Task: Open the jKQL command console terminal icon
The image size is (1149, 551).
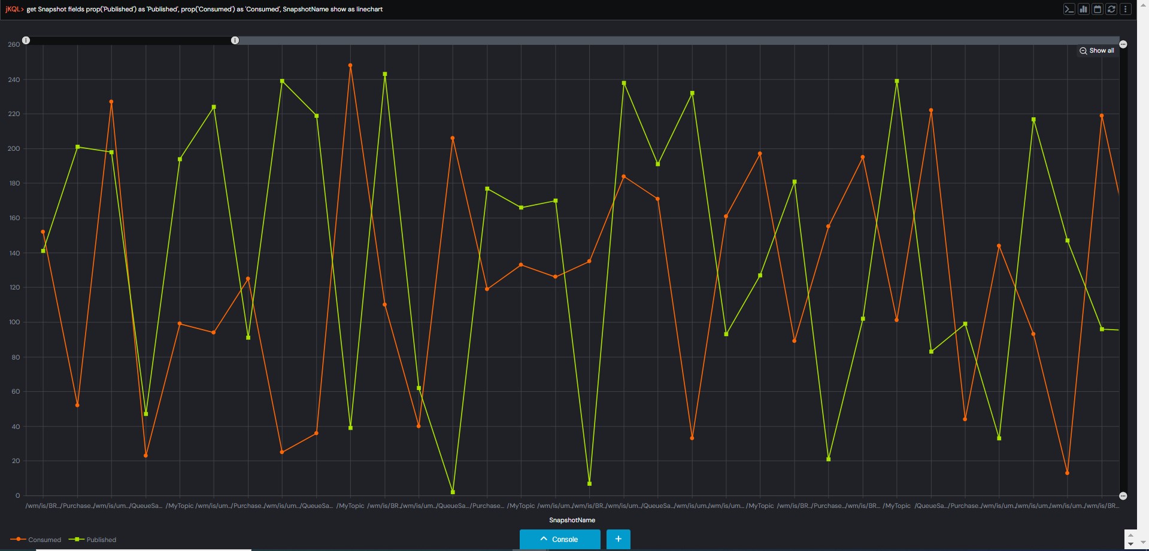Action: [1069, 9]
